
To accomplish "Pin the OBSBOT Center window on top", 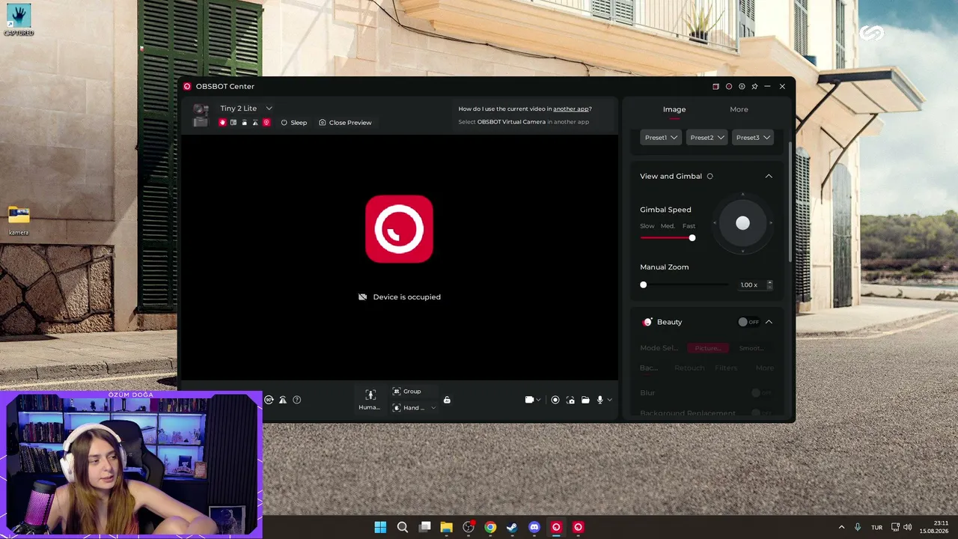I will (x=754, y=87).
